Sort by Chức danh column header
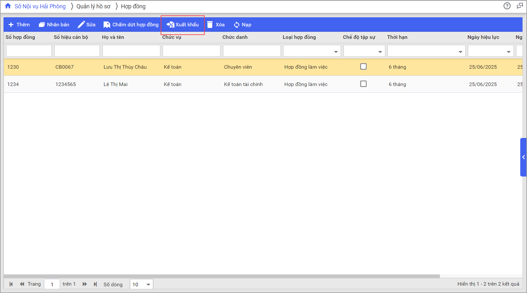The height and width of the screenshot is (293, 527). tap(235, 37)
